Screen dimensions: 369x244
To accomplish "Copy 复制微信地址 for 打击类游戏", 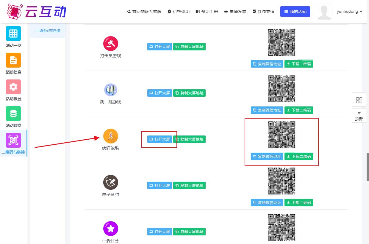I will coord(267,64).
